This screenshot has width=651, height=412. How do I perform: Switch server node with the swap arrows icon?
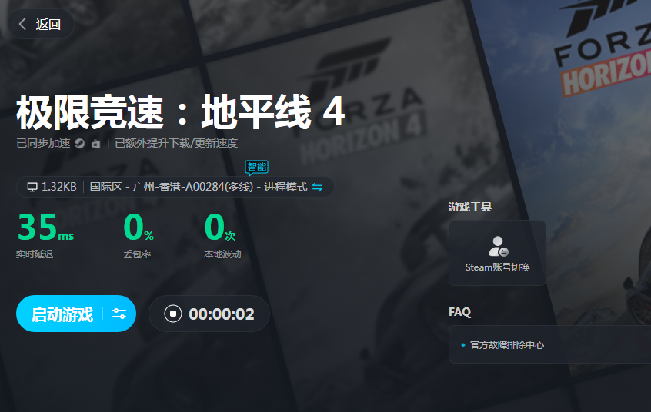(317, 187)
